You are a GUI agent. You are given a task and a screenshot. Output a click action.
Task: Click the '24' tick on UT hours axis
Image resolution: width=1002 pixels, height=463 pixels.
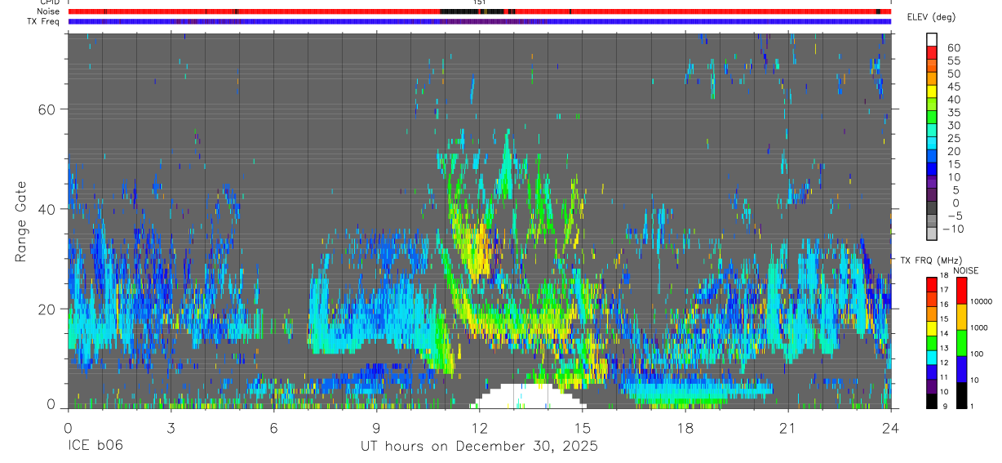[x=890, y=428]
